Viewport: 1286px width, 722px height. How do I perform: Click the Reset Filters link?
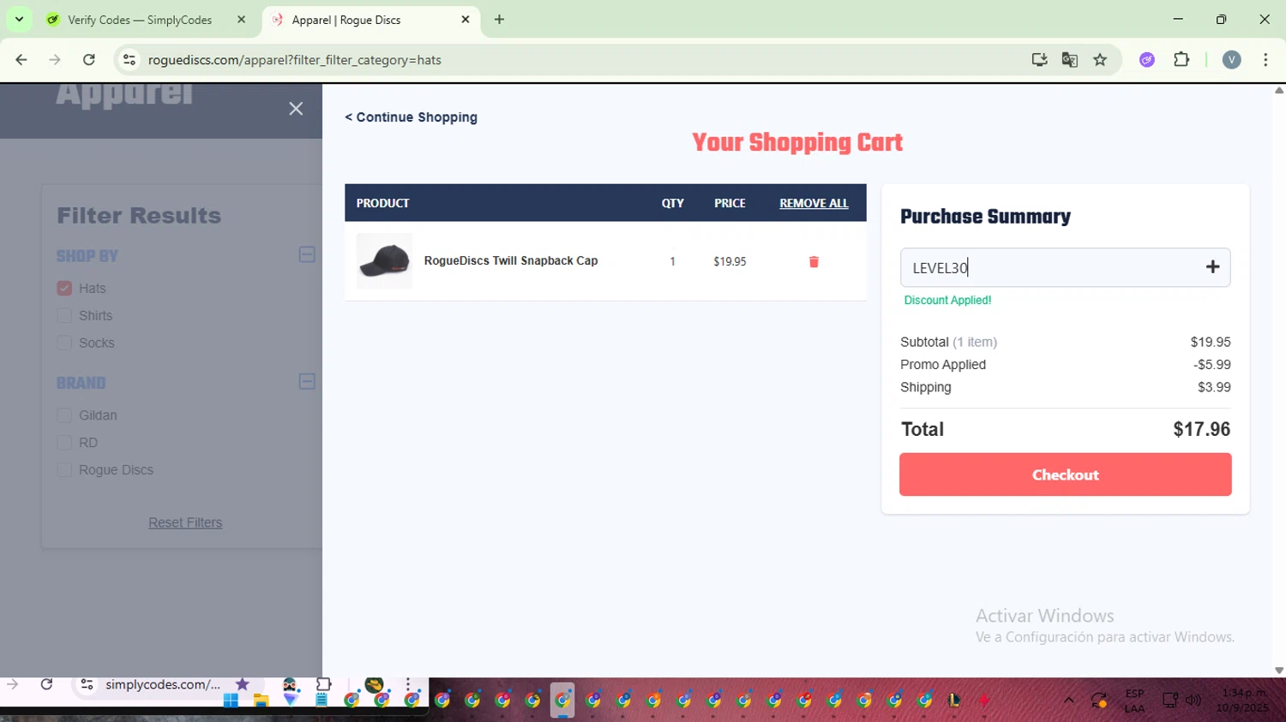[185, 522]
